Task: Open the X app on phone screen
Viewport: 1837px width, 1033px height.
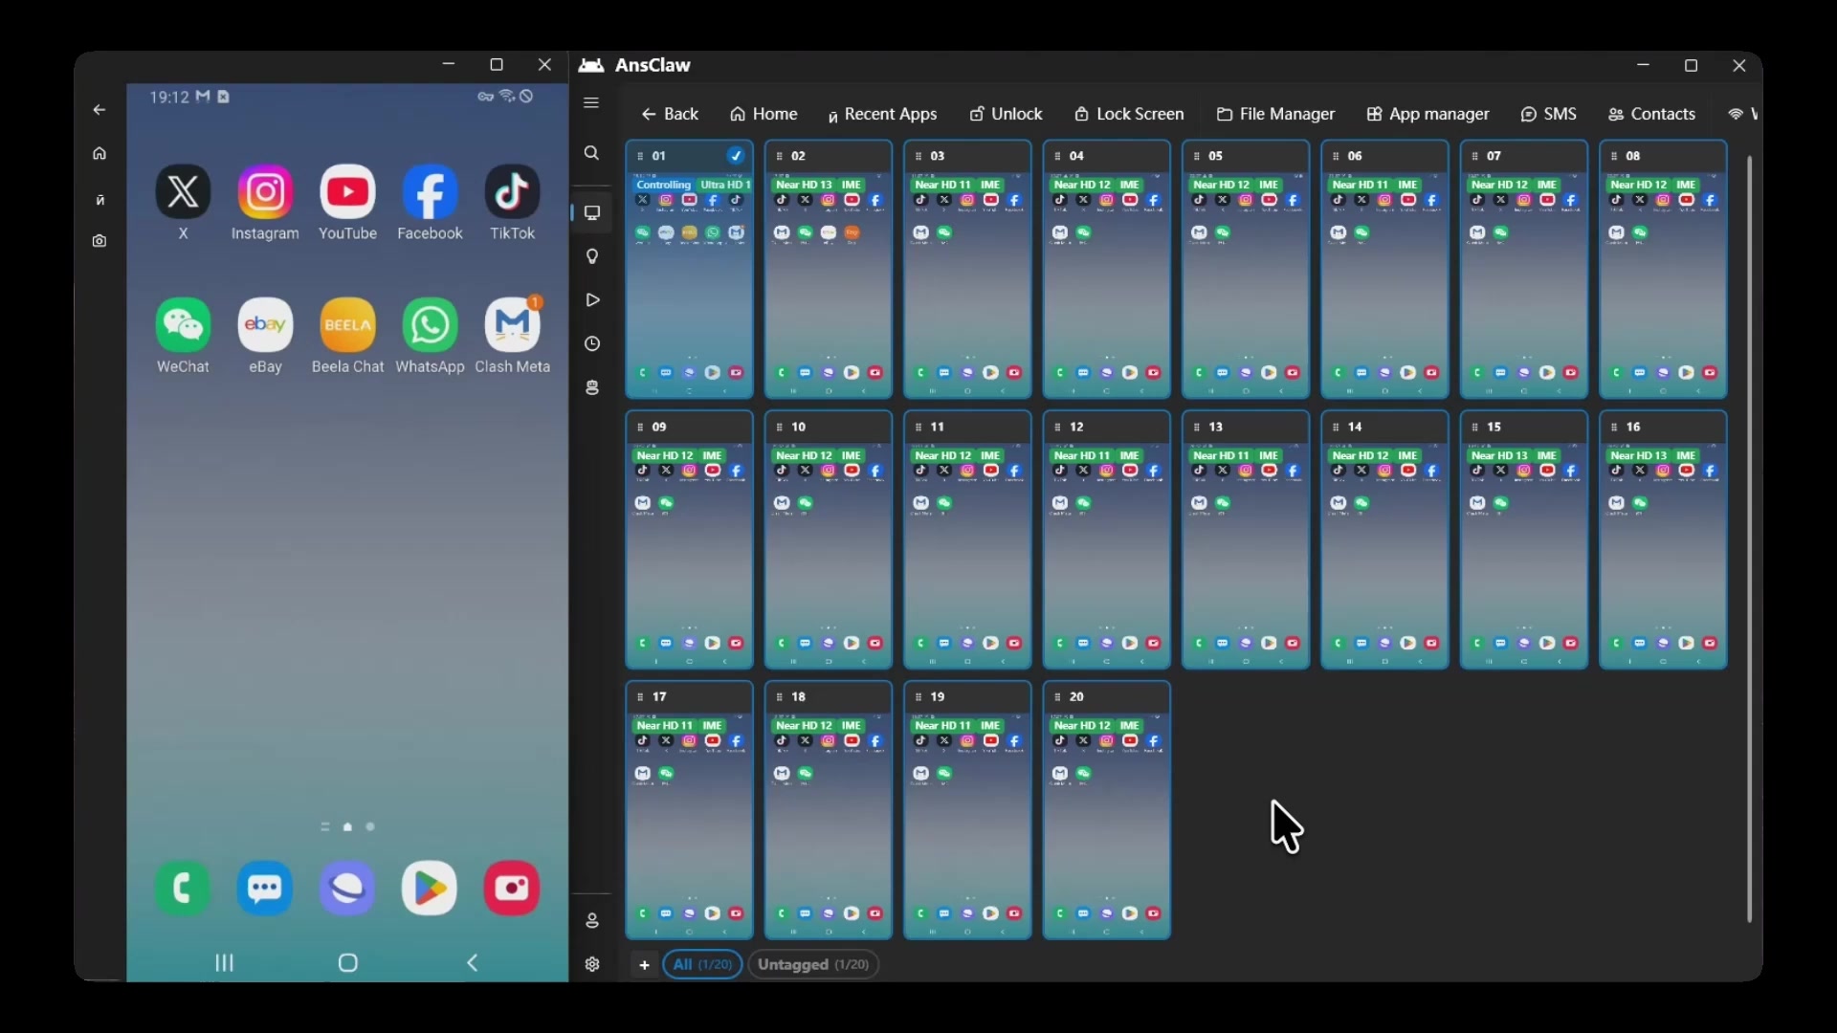Action: pos(183,192)
